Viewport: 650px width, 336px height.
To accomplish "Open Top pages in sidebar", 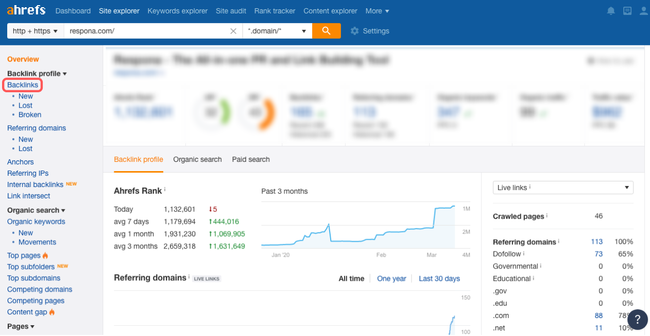I will coord(24,256).
